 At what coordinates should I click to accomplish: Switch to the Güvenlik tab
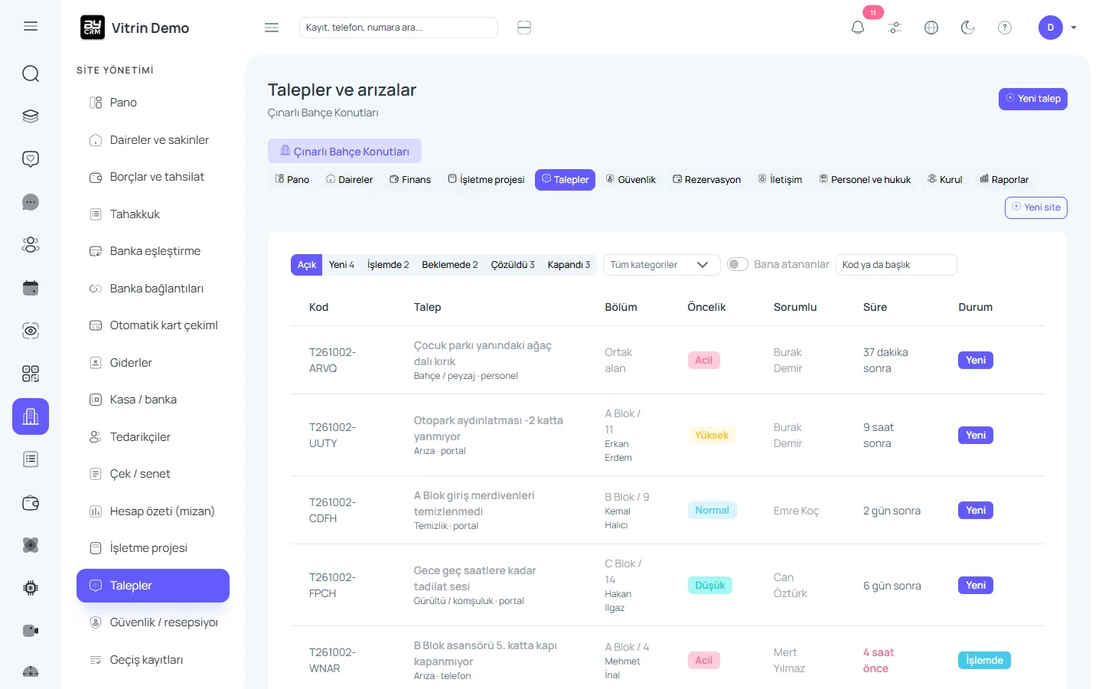631,180
